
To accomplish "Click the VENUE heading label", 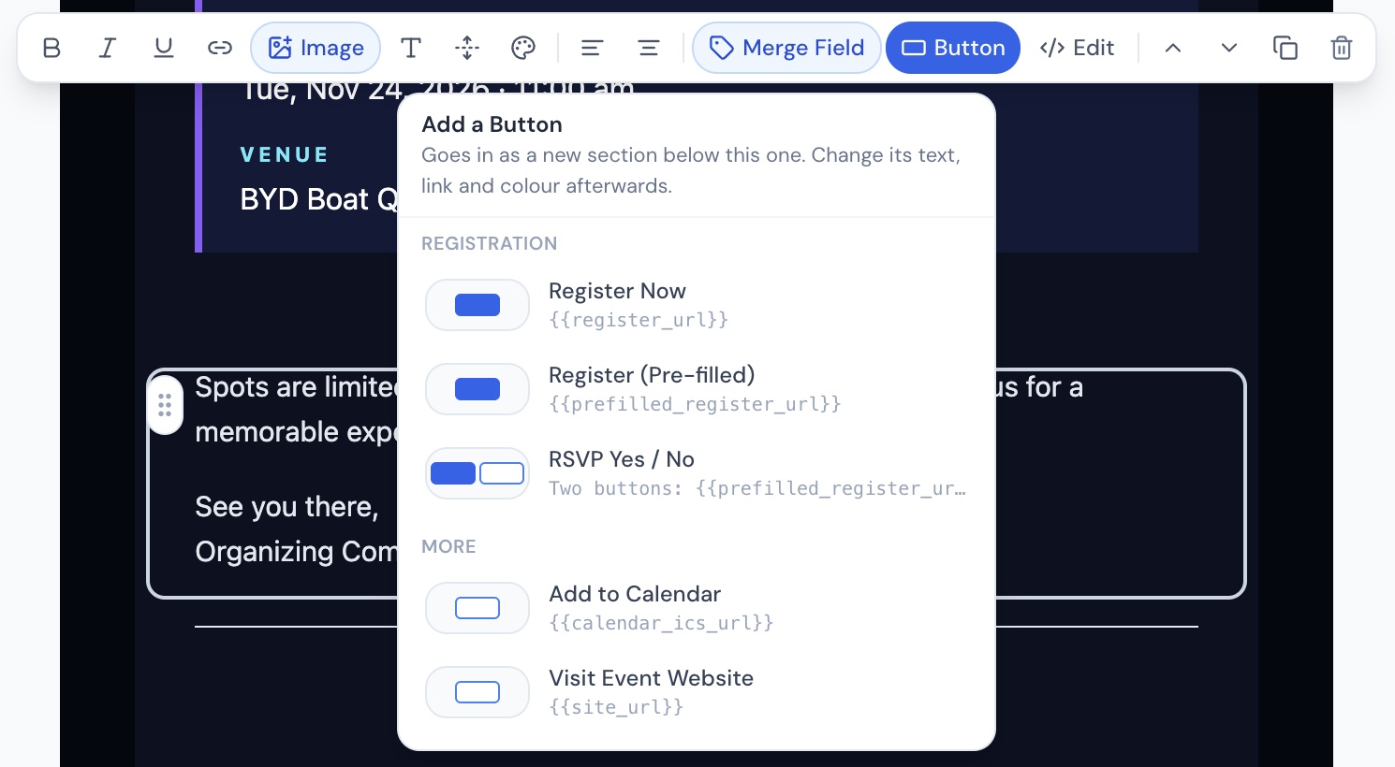I will [284, 154].
